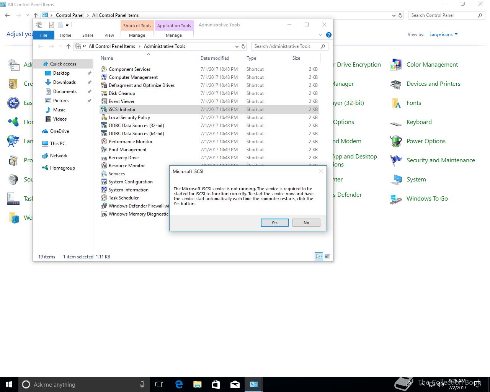Select Quick access in navigation pane
Screen dimensions: 490x392
tap(63, 64)
